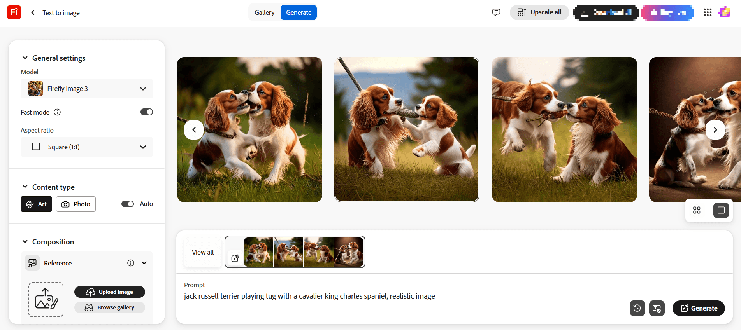Select the second generated image with rope
This screenshot has height=330, width=741.
[407, 129]
